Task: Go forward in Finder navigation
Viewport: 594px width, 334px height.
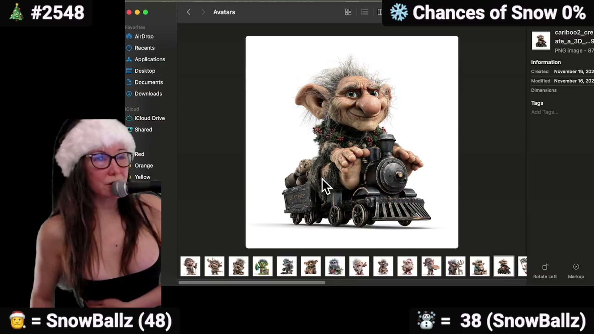Action: 203,12
